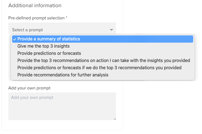
Task: Choose "Provide a summary of statistics" option
Action: (x=49, y=39)
